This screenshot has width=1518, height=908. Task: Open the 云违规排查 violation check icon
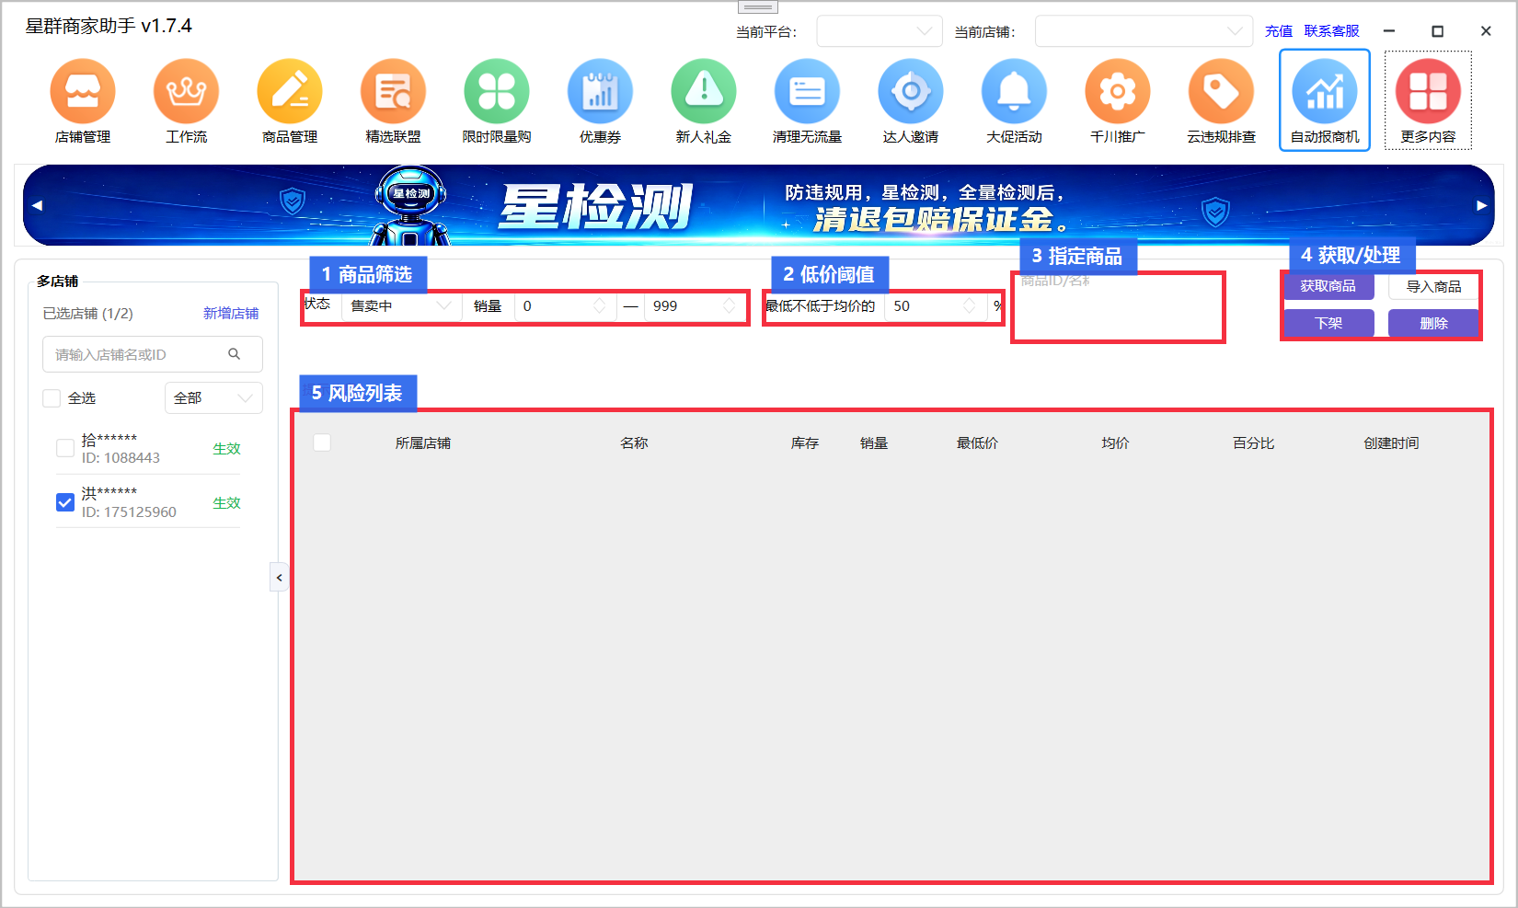coord(1222,91)
